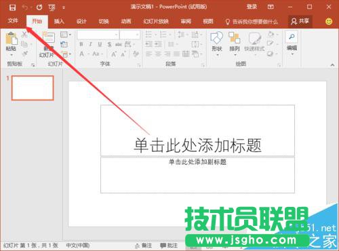Screen dimensions: 339x251
Task: Switch to the 动画 (Animations) tab
Action: [x=126, y=21]
